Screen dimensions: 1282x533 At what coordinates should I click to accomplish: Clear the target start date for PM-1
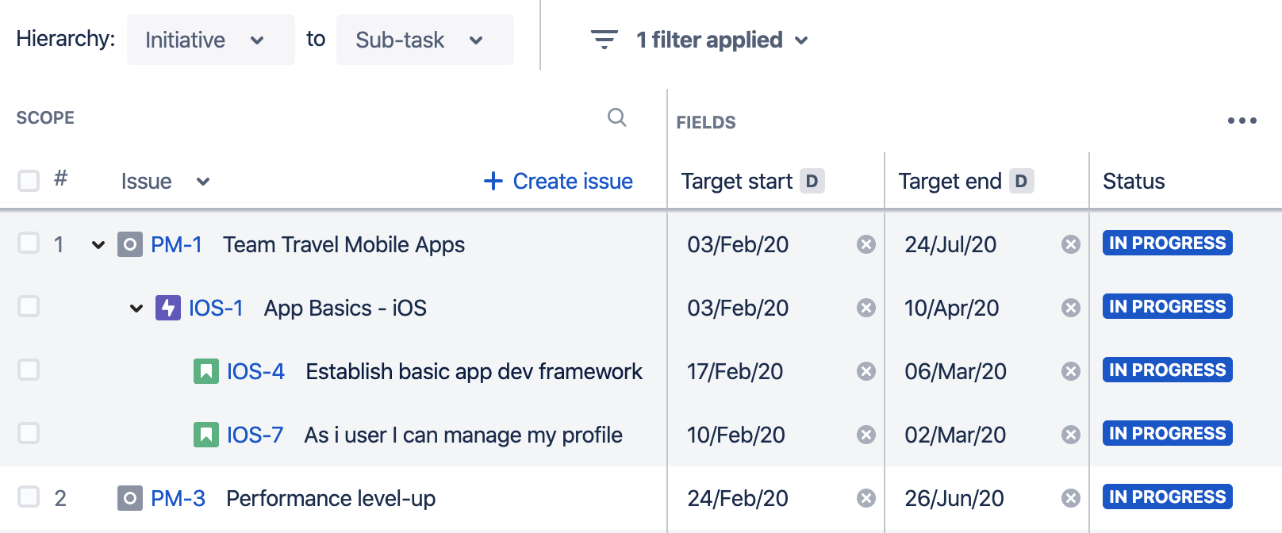tap(866, 244)
